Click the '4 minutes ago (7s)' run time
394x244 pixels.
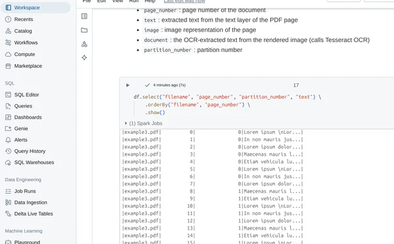pyautogui.click(x=169, y=85)
